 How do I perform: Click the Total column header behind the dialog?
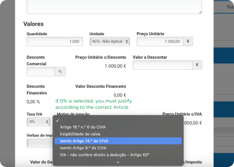tap(229, 7)
